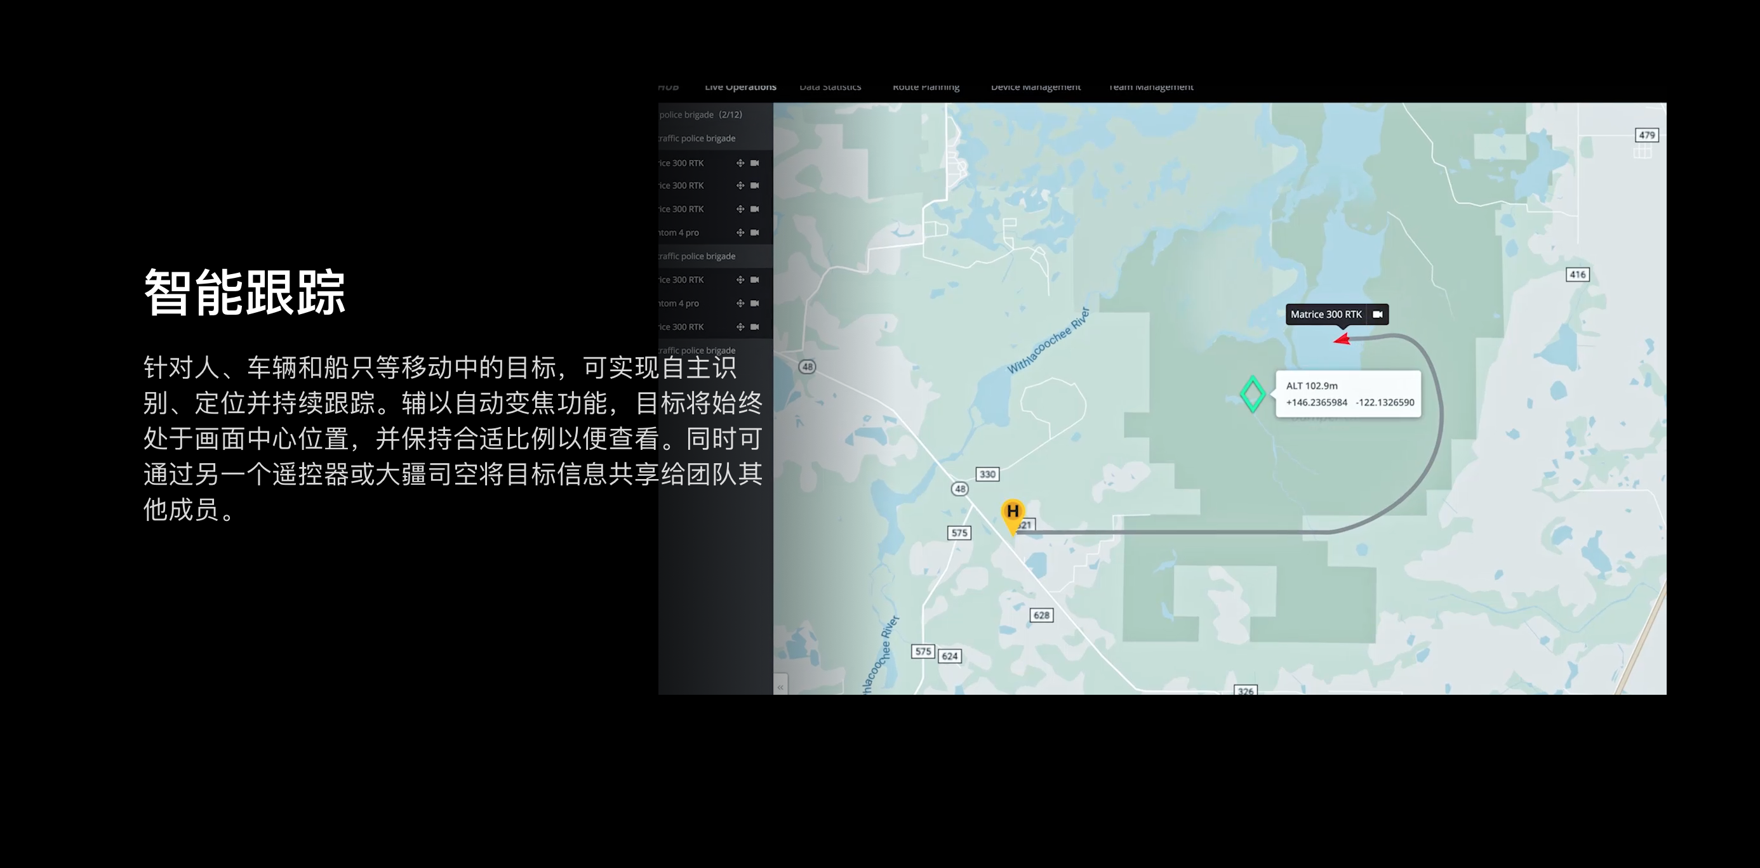The image size is (1760, 868).
Task: Click camera icon of last 300 RTK row
Action: [754, 327]
